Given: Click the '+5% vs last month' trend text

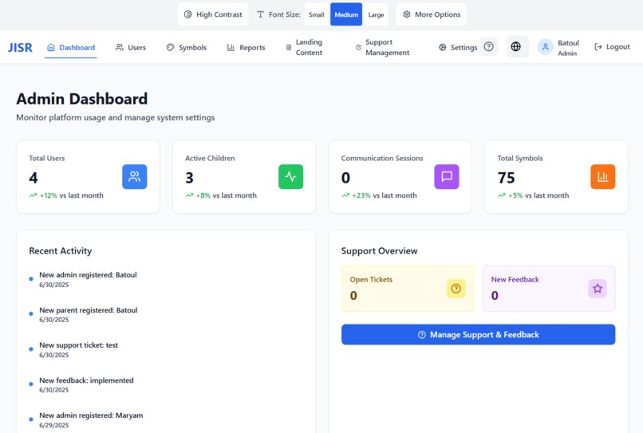Looking at the screenshot, I should (538, 195).
